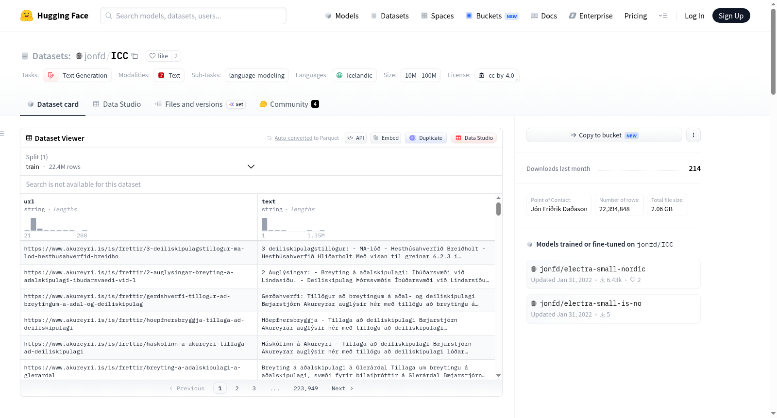777x418 pixels.
Task: Switch to the Data Studio tab
Action: coord(117,104)
